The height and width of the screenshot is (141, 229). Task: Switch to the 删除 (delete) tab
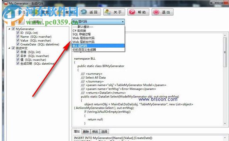click(86, 132)
